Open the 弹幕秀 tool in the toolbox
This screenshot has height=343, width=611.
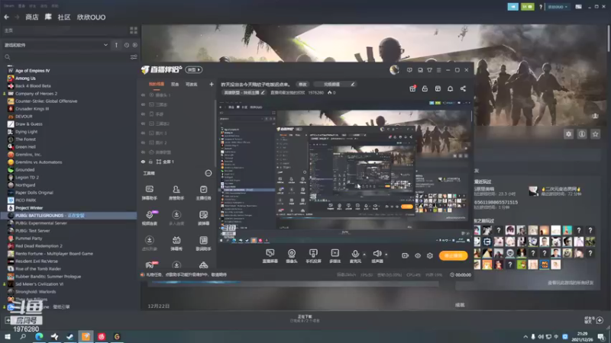click(176, 243)
